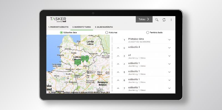This screenshot has width=222, height=110.
Task: Click the Toliau next button
Action: (x=144, y=19)
